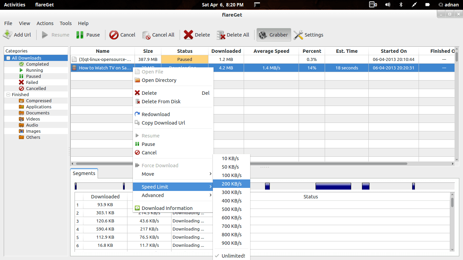Choose Pause in the context menu
Image resolution: width=463 pixels, height=260 pixels.
pyautogui.click(x=173, y=144)
